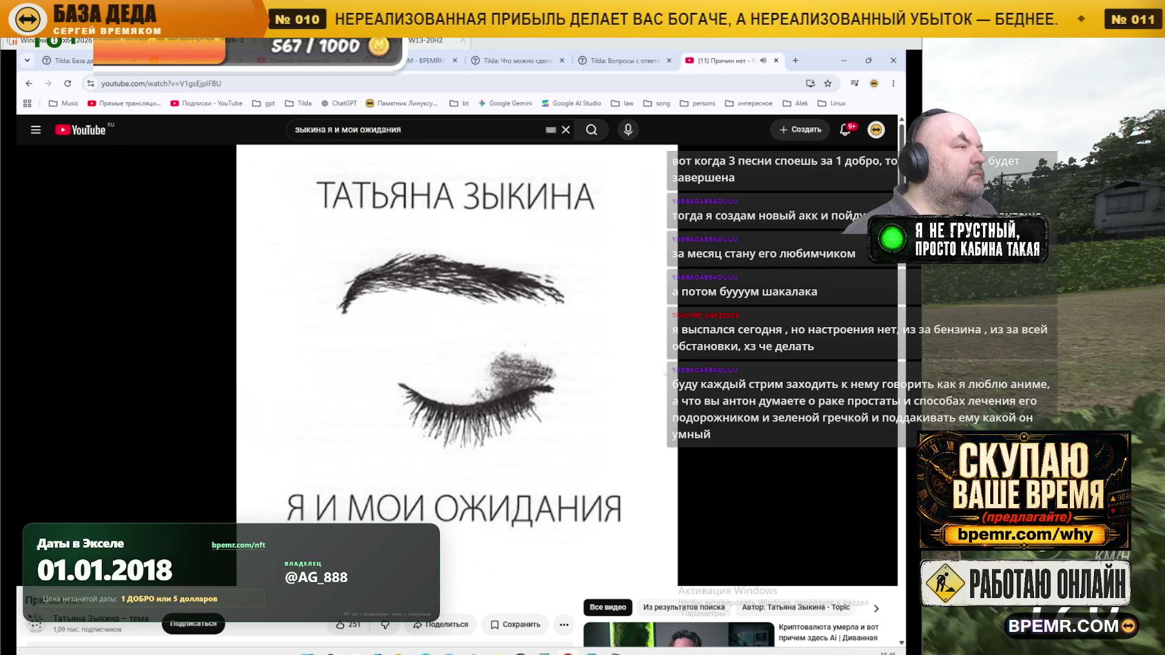Open the law bookmarks folder

(x=623, y=104)
